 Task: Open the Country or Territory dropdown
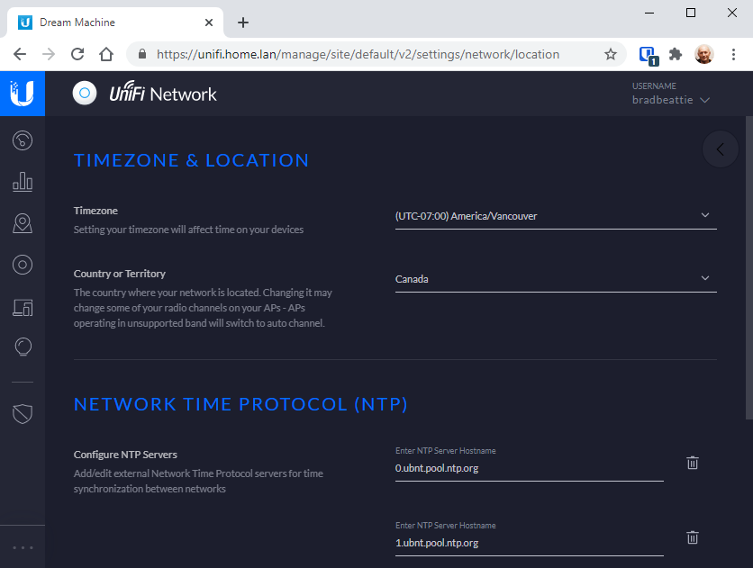[x=556, y=279]
